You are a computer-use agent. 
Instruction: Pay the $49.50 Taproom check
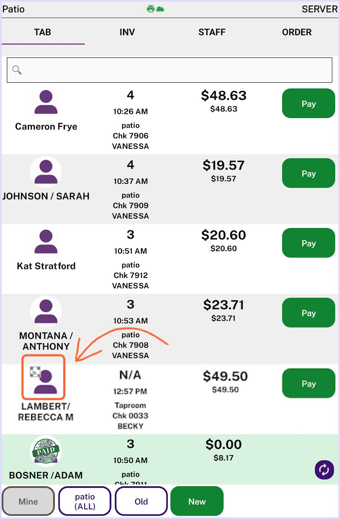[x=309, y=383]
